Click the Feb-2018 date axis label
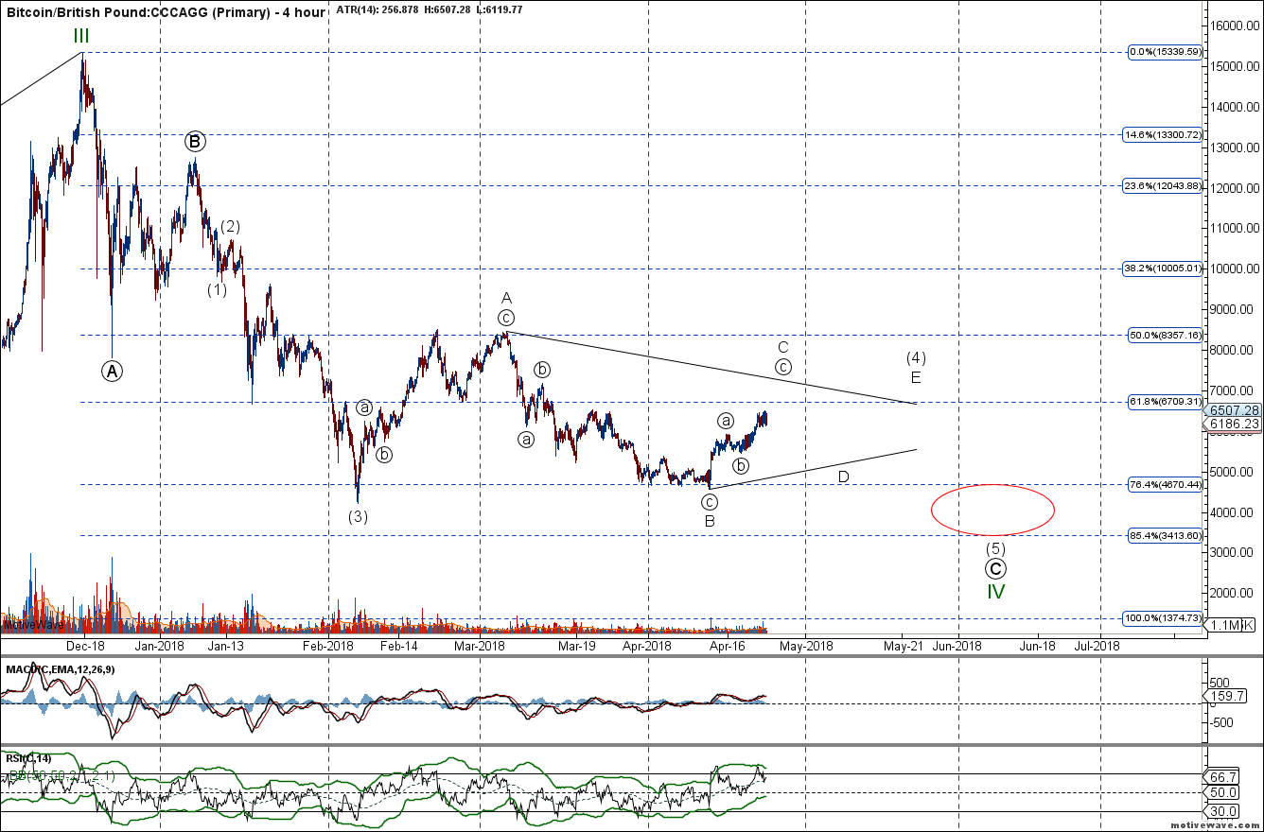Screen dimensions: 1264x832 [328, 646]
